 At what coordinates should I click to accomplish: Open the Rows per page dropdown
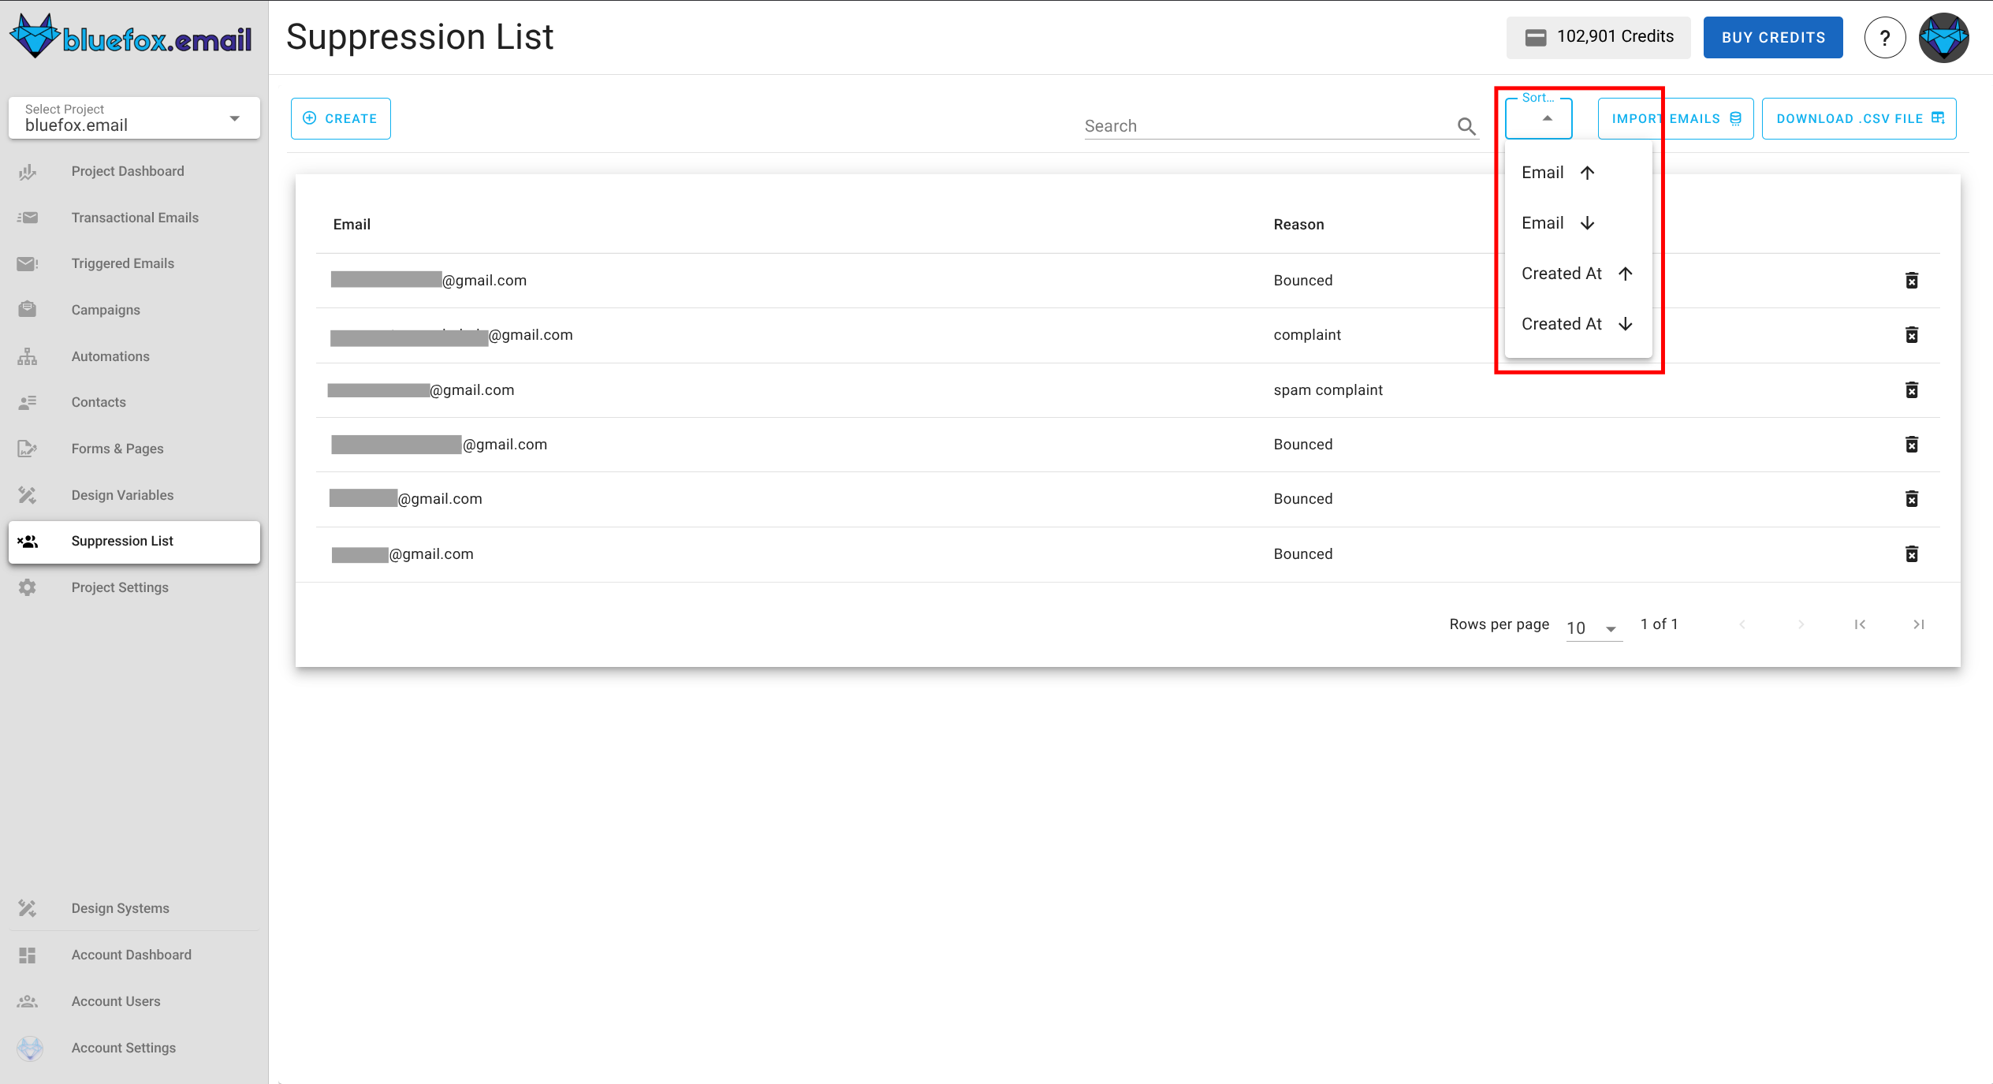coord(1593,627)
